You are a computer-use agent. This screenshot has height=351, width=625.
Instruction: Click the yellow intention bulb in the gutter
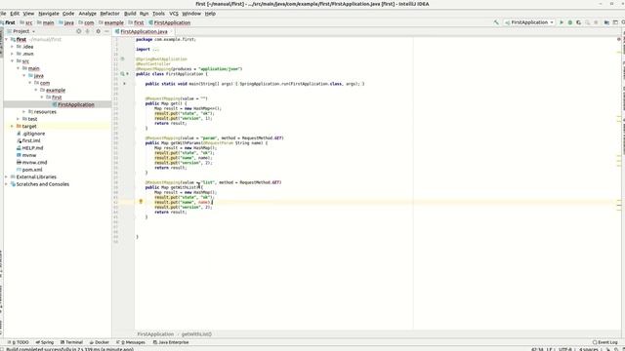[x=141, y=202]
